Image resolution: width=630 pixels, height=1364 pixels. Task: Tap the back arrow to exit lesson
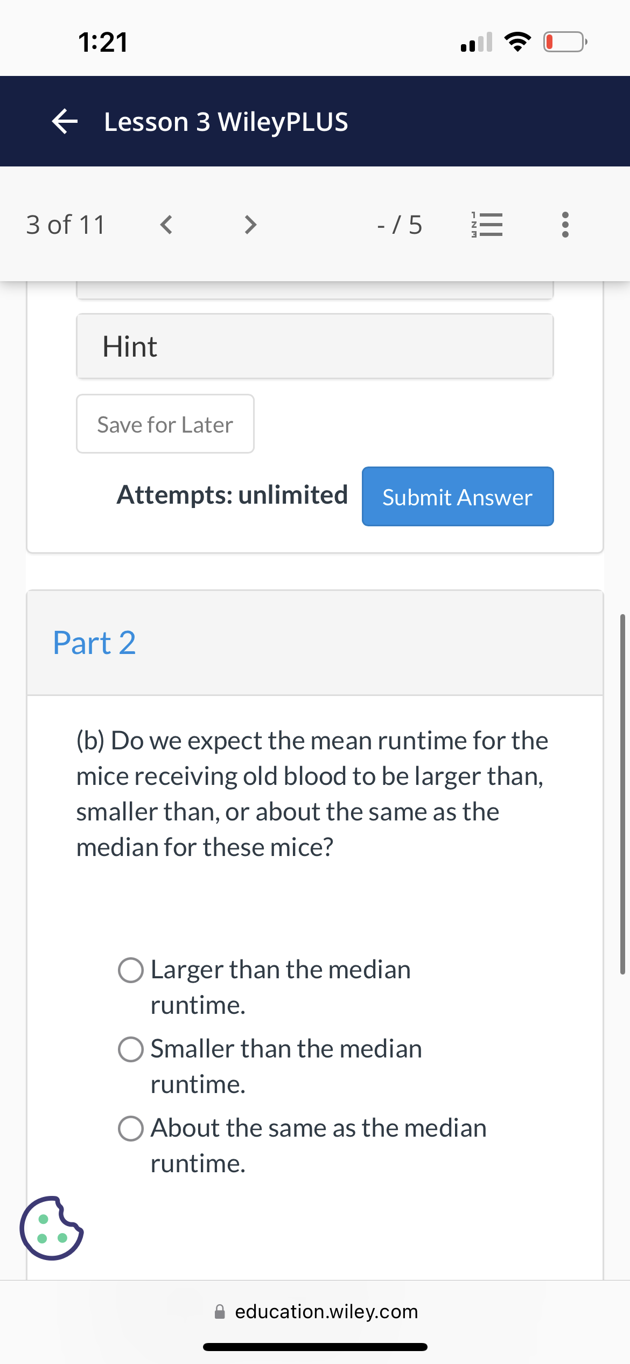(64, 121)
